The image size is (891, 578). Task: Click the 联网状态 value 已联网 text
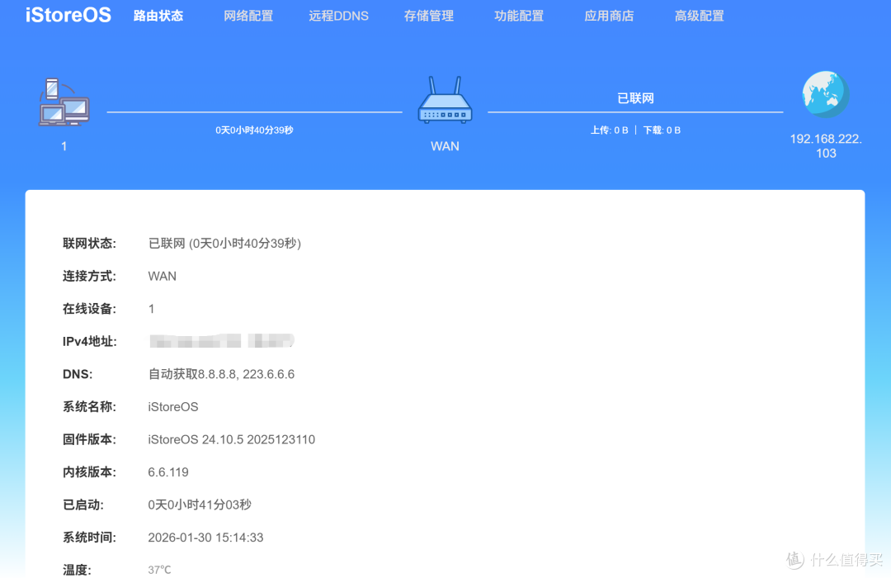click(224, 244)
